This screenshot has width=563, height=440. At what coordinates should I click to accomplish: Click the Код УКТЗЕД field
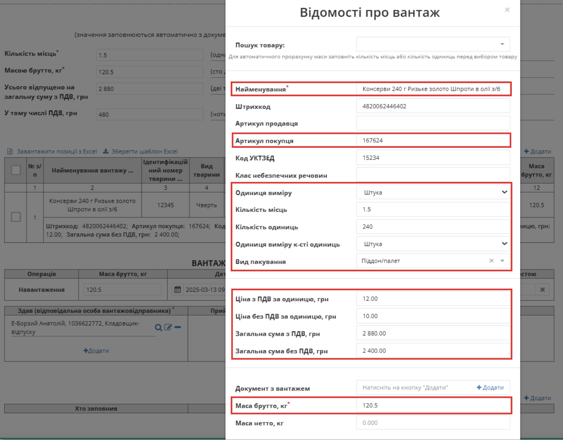433,158
